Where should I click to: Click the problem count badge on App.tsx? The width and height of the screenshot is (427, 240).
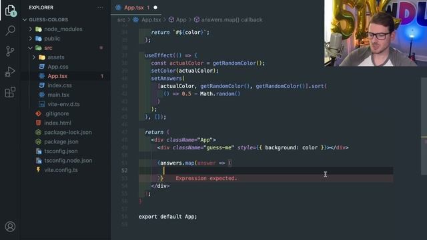point(102,76)
